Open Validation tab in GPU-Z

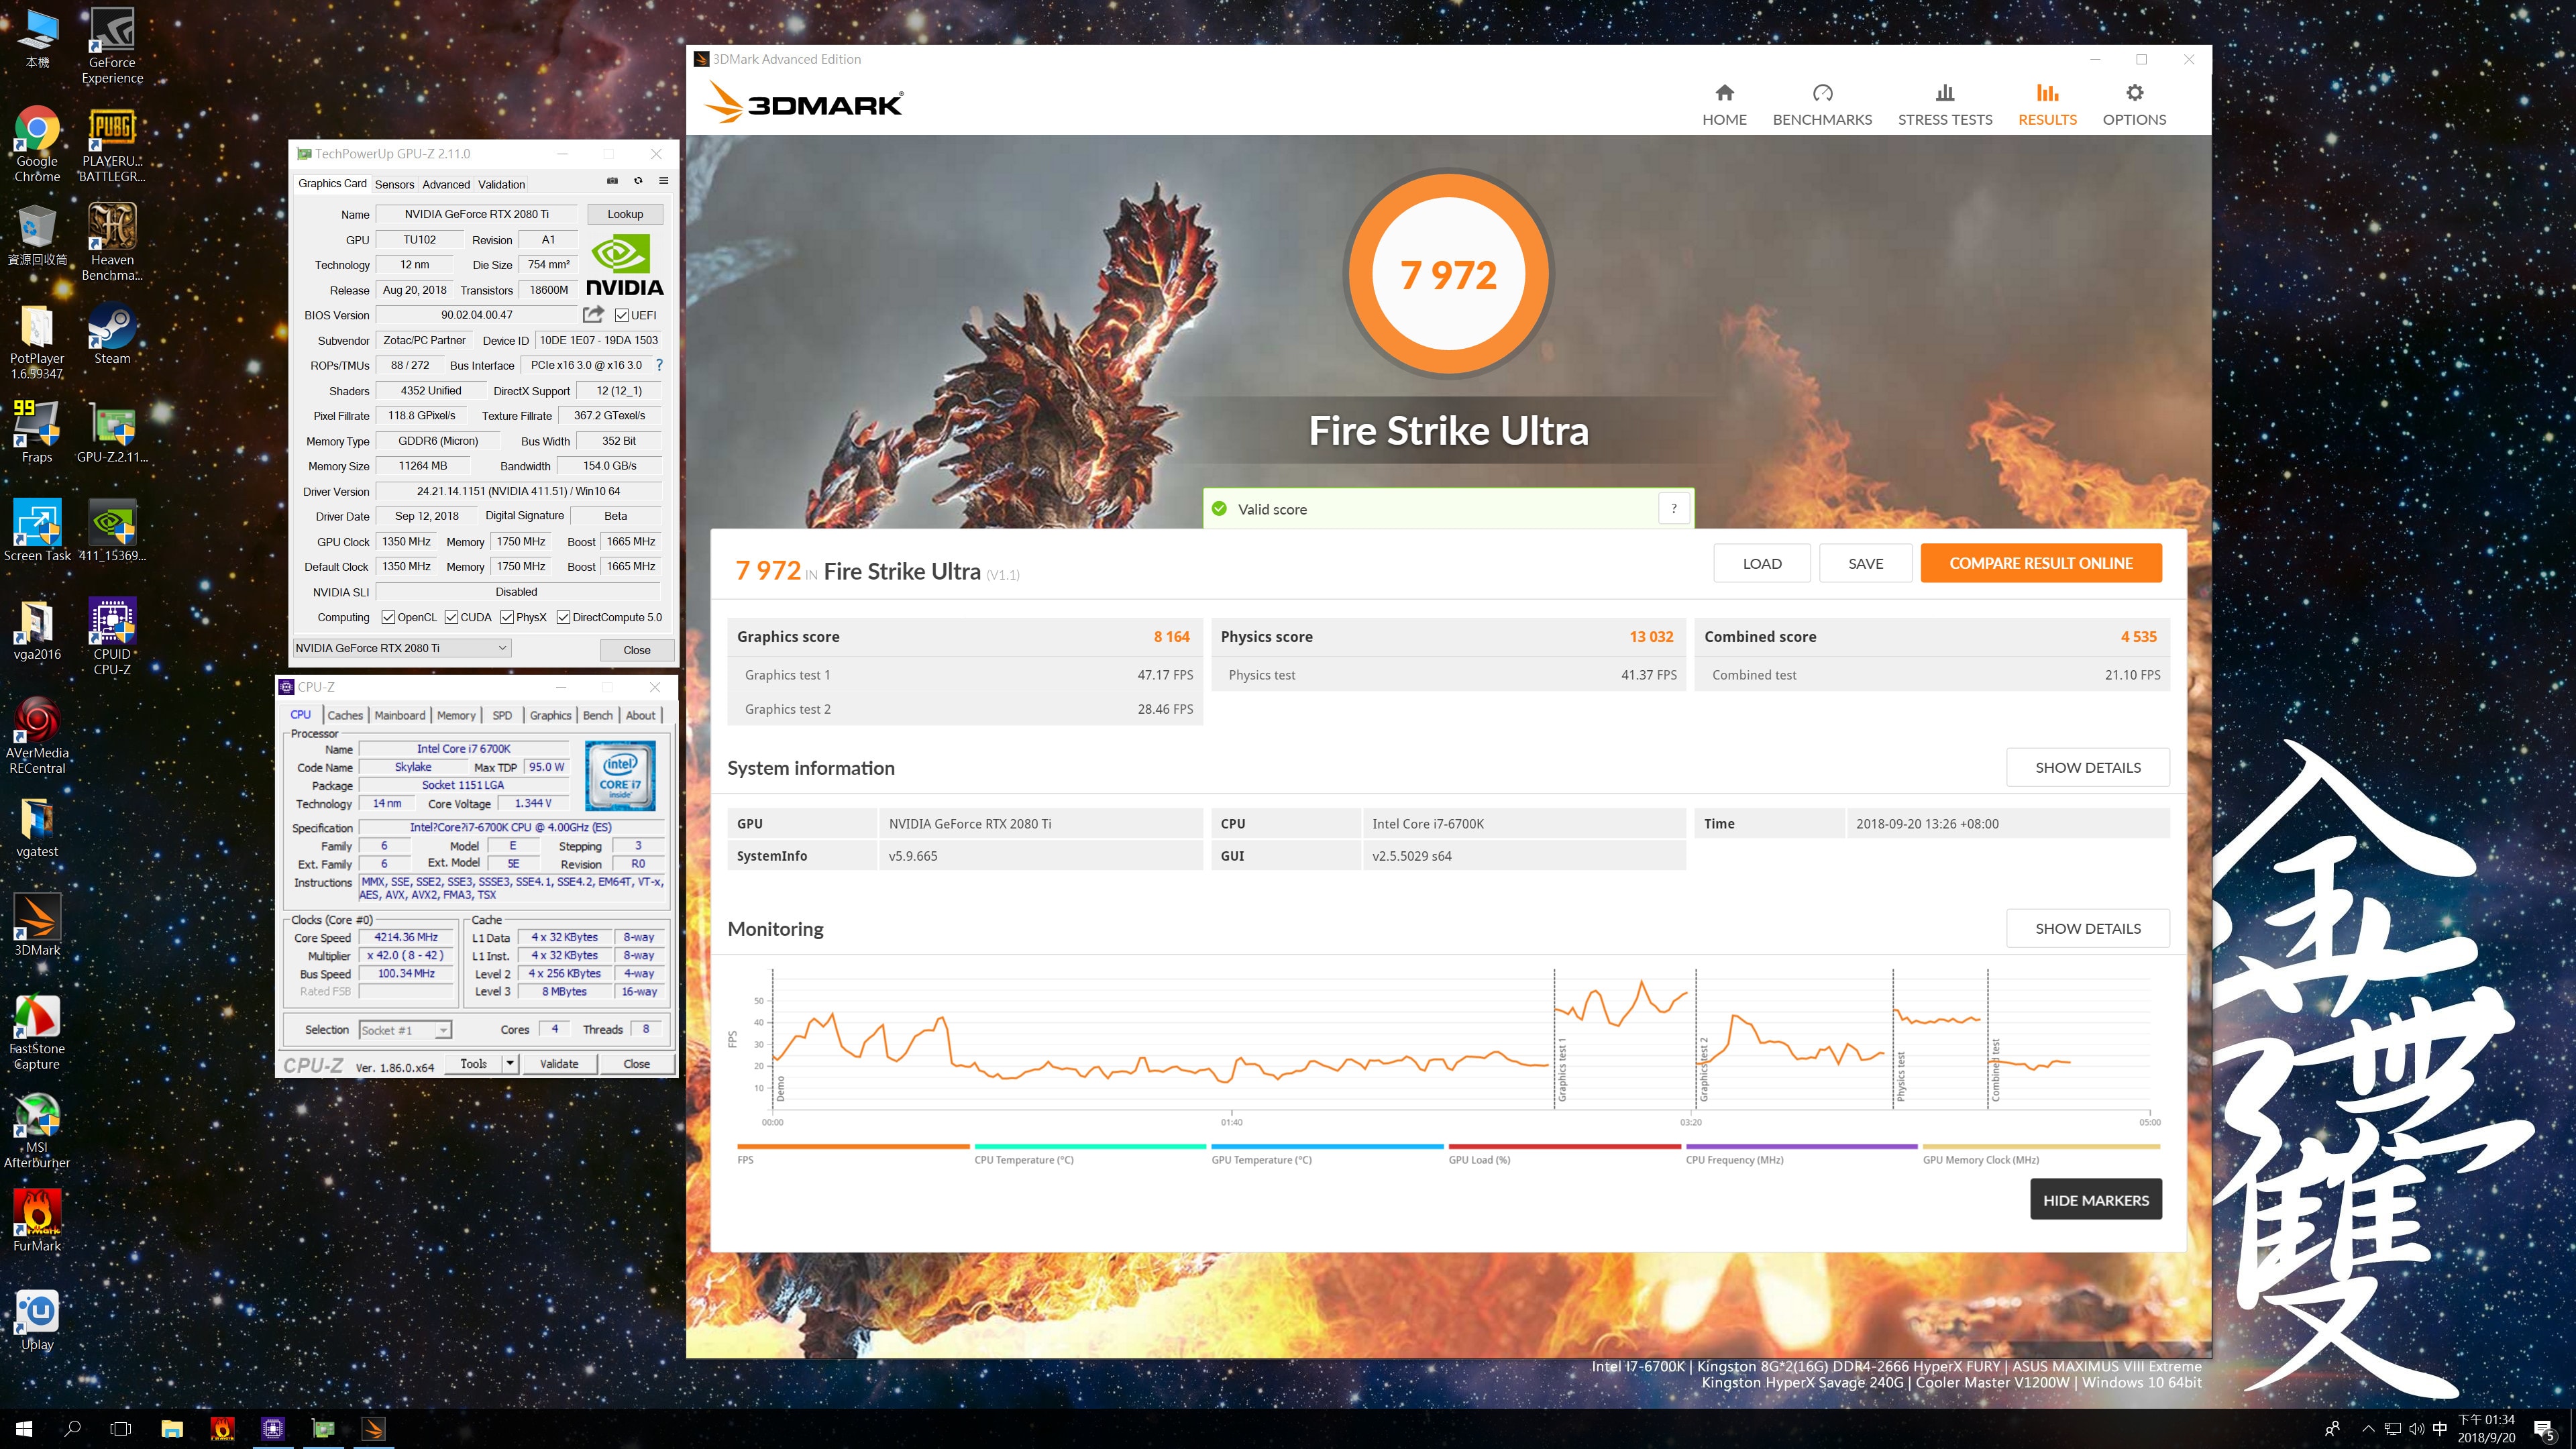pos(501,184)
